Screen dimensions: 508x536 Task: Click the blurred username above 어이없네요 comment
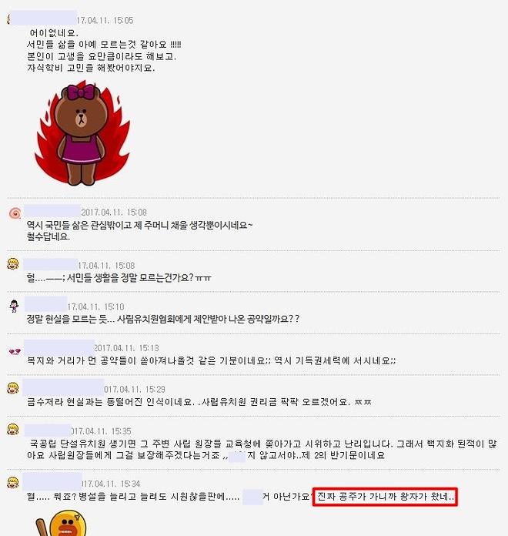[x=43, y=18]
